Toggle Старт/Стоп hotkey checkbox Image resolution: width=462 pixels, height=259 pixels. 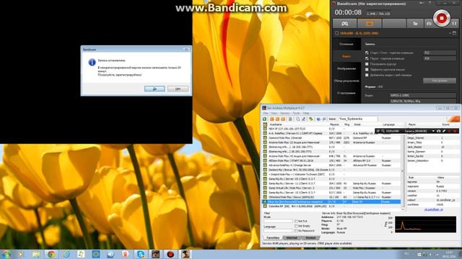pyautogui.click(x=367, y=53)
